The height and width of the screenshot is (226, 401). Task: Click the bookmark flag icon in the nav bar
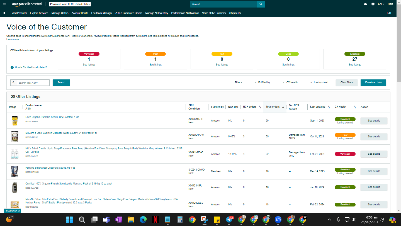[x=4, y=13]
